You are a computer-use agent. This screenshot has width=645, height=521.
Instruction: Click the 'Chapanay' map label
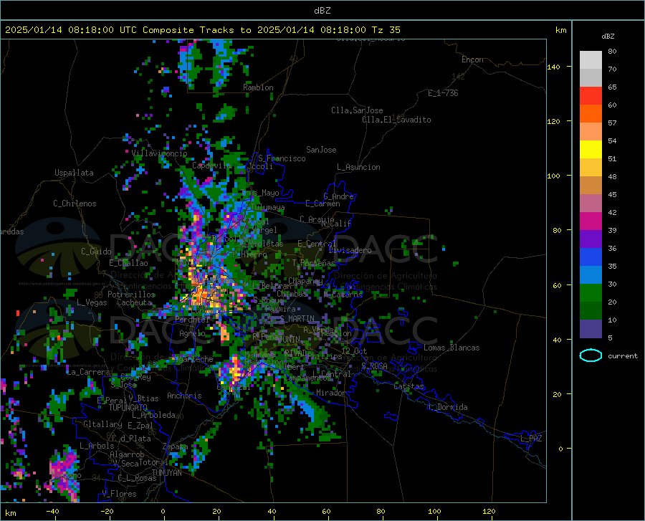305,281
